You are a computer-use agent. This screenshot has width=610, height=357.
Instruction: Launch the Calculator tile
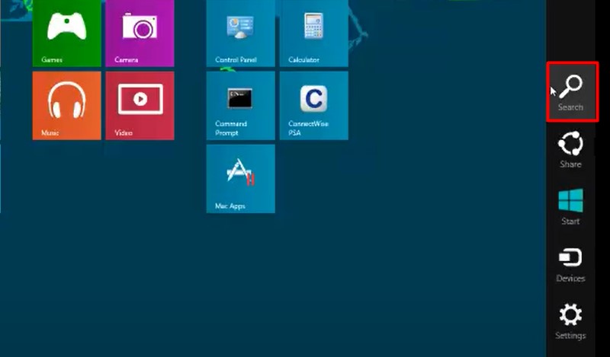(314, 33)
